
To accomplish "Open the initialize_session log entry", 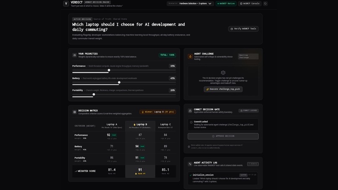I will coord(223,178).
